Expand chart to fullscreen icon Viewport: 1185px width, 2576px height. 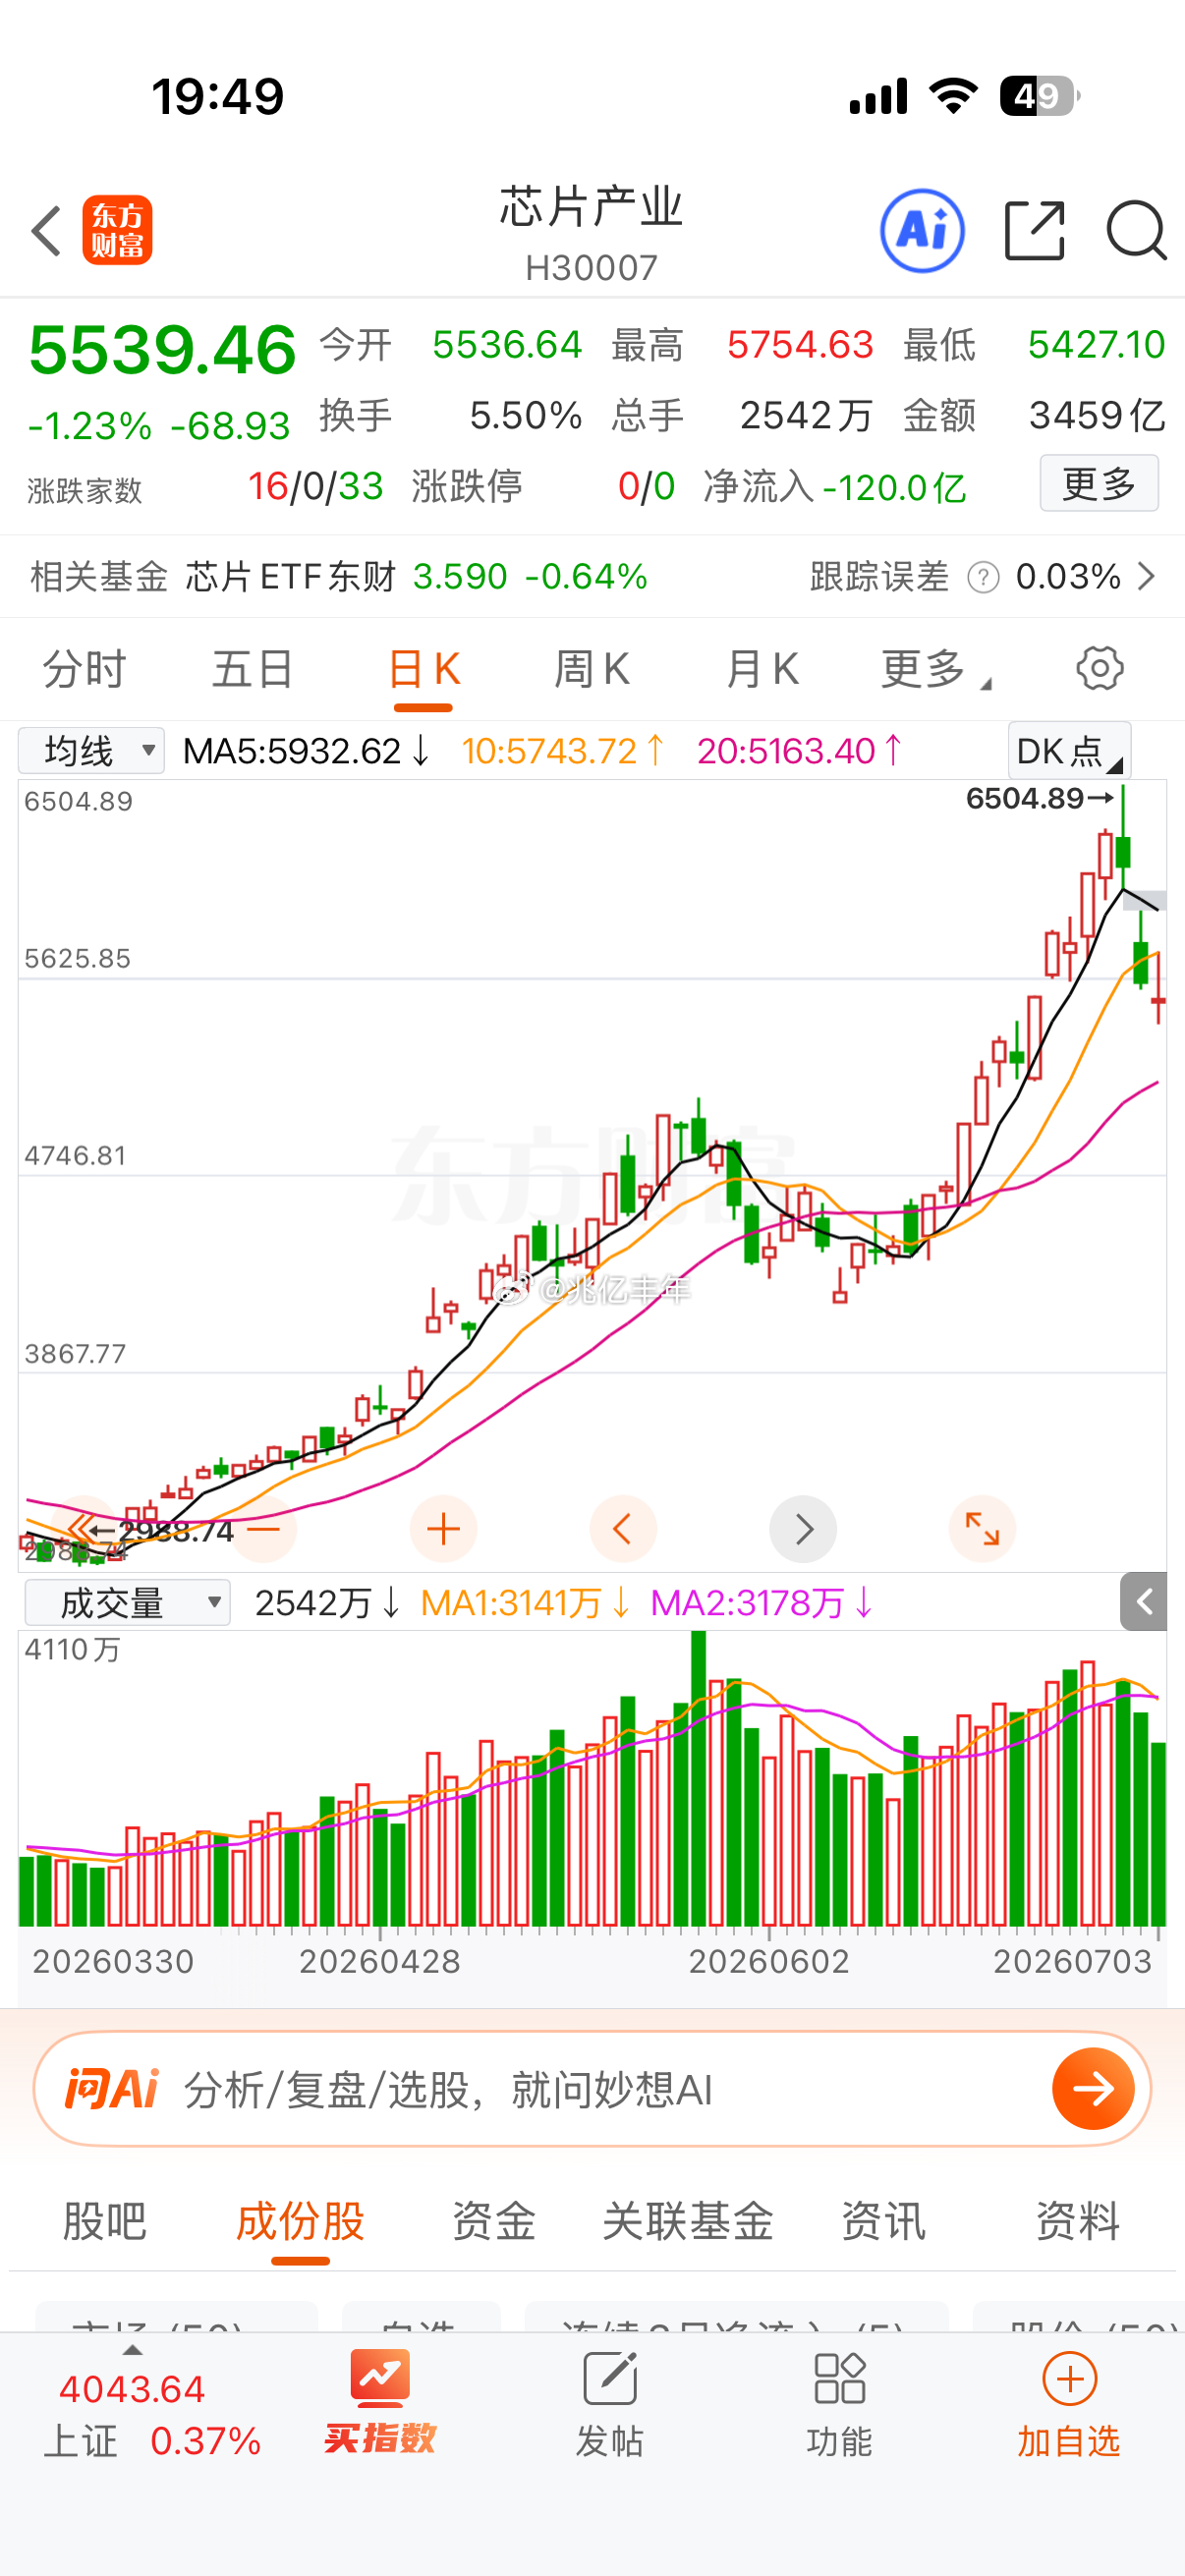[982, 1529]
